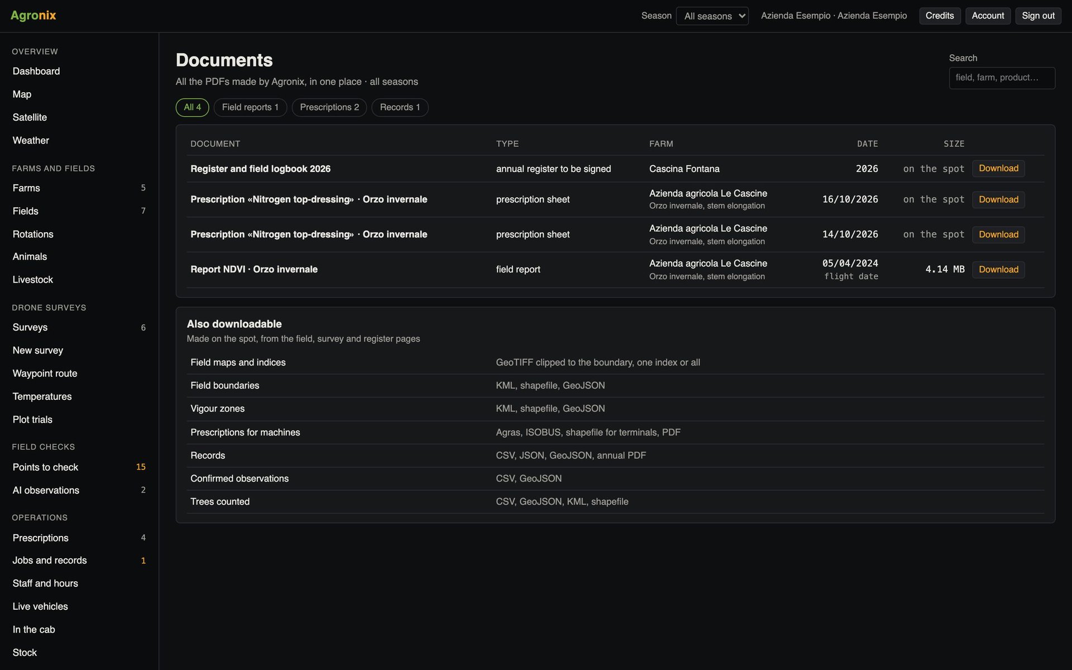Image resolution: width=1072 pixels, height=670 pixels.
Task: Open Prescriptions in the Operations section
Action: [x=79, y=538]
